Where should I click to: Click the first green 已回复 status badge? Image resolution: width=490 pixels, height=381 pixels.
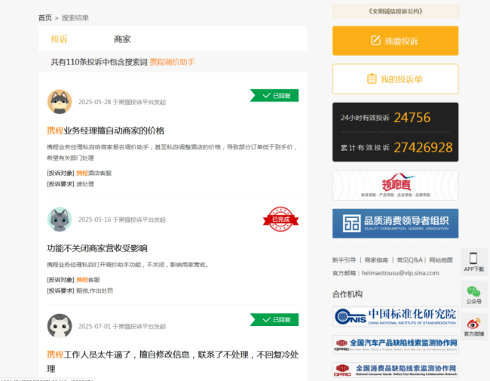[x=274, y=96]
